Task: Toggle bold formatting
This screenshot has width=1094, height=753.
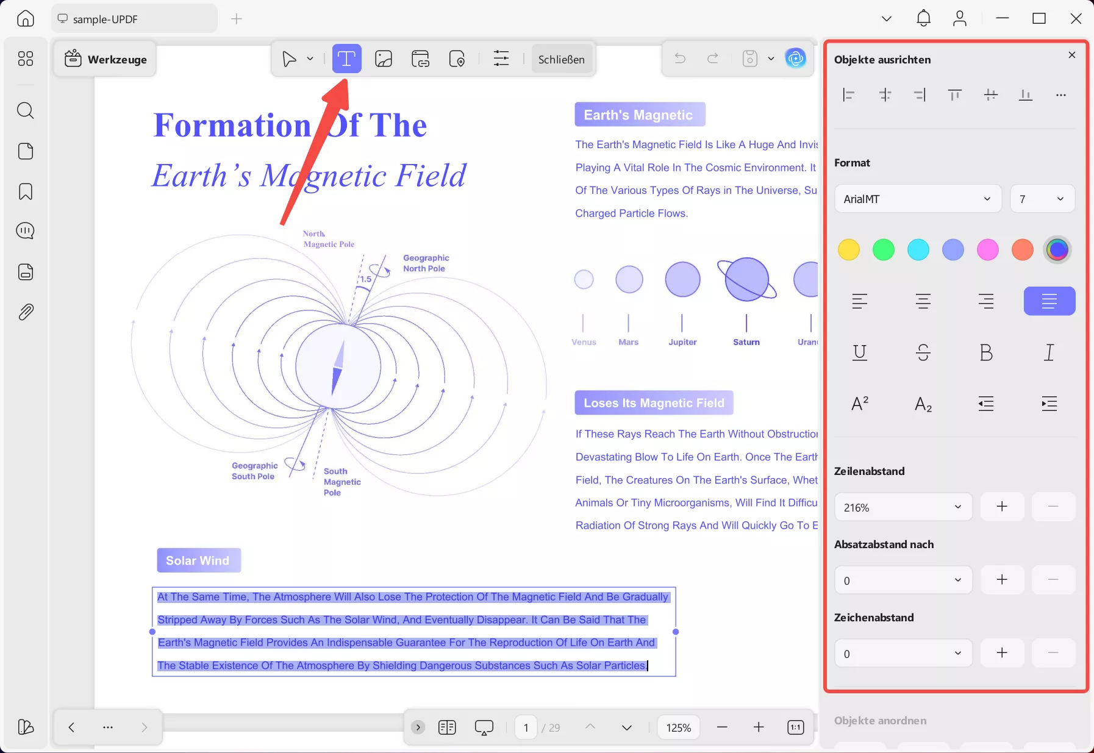Action: (985, 352)
